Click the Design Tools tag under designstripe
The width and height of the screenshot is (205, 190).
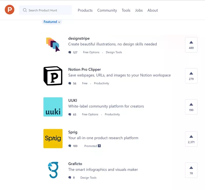[114, 52]
